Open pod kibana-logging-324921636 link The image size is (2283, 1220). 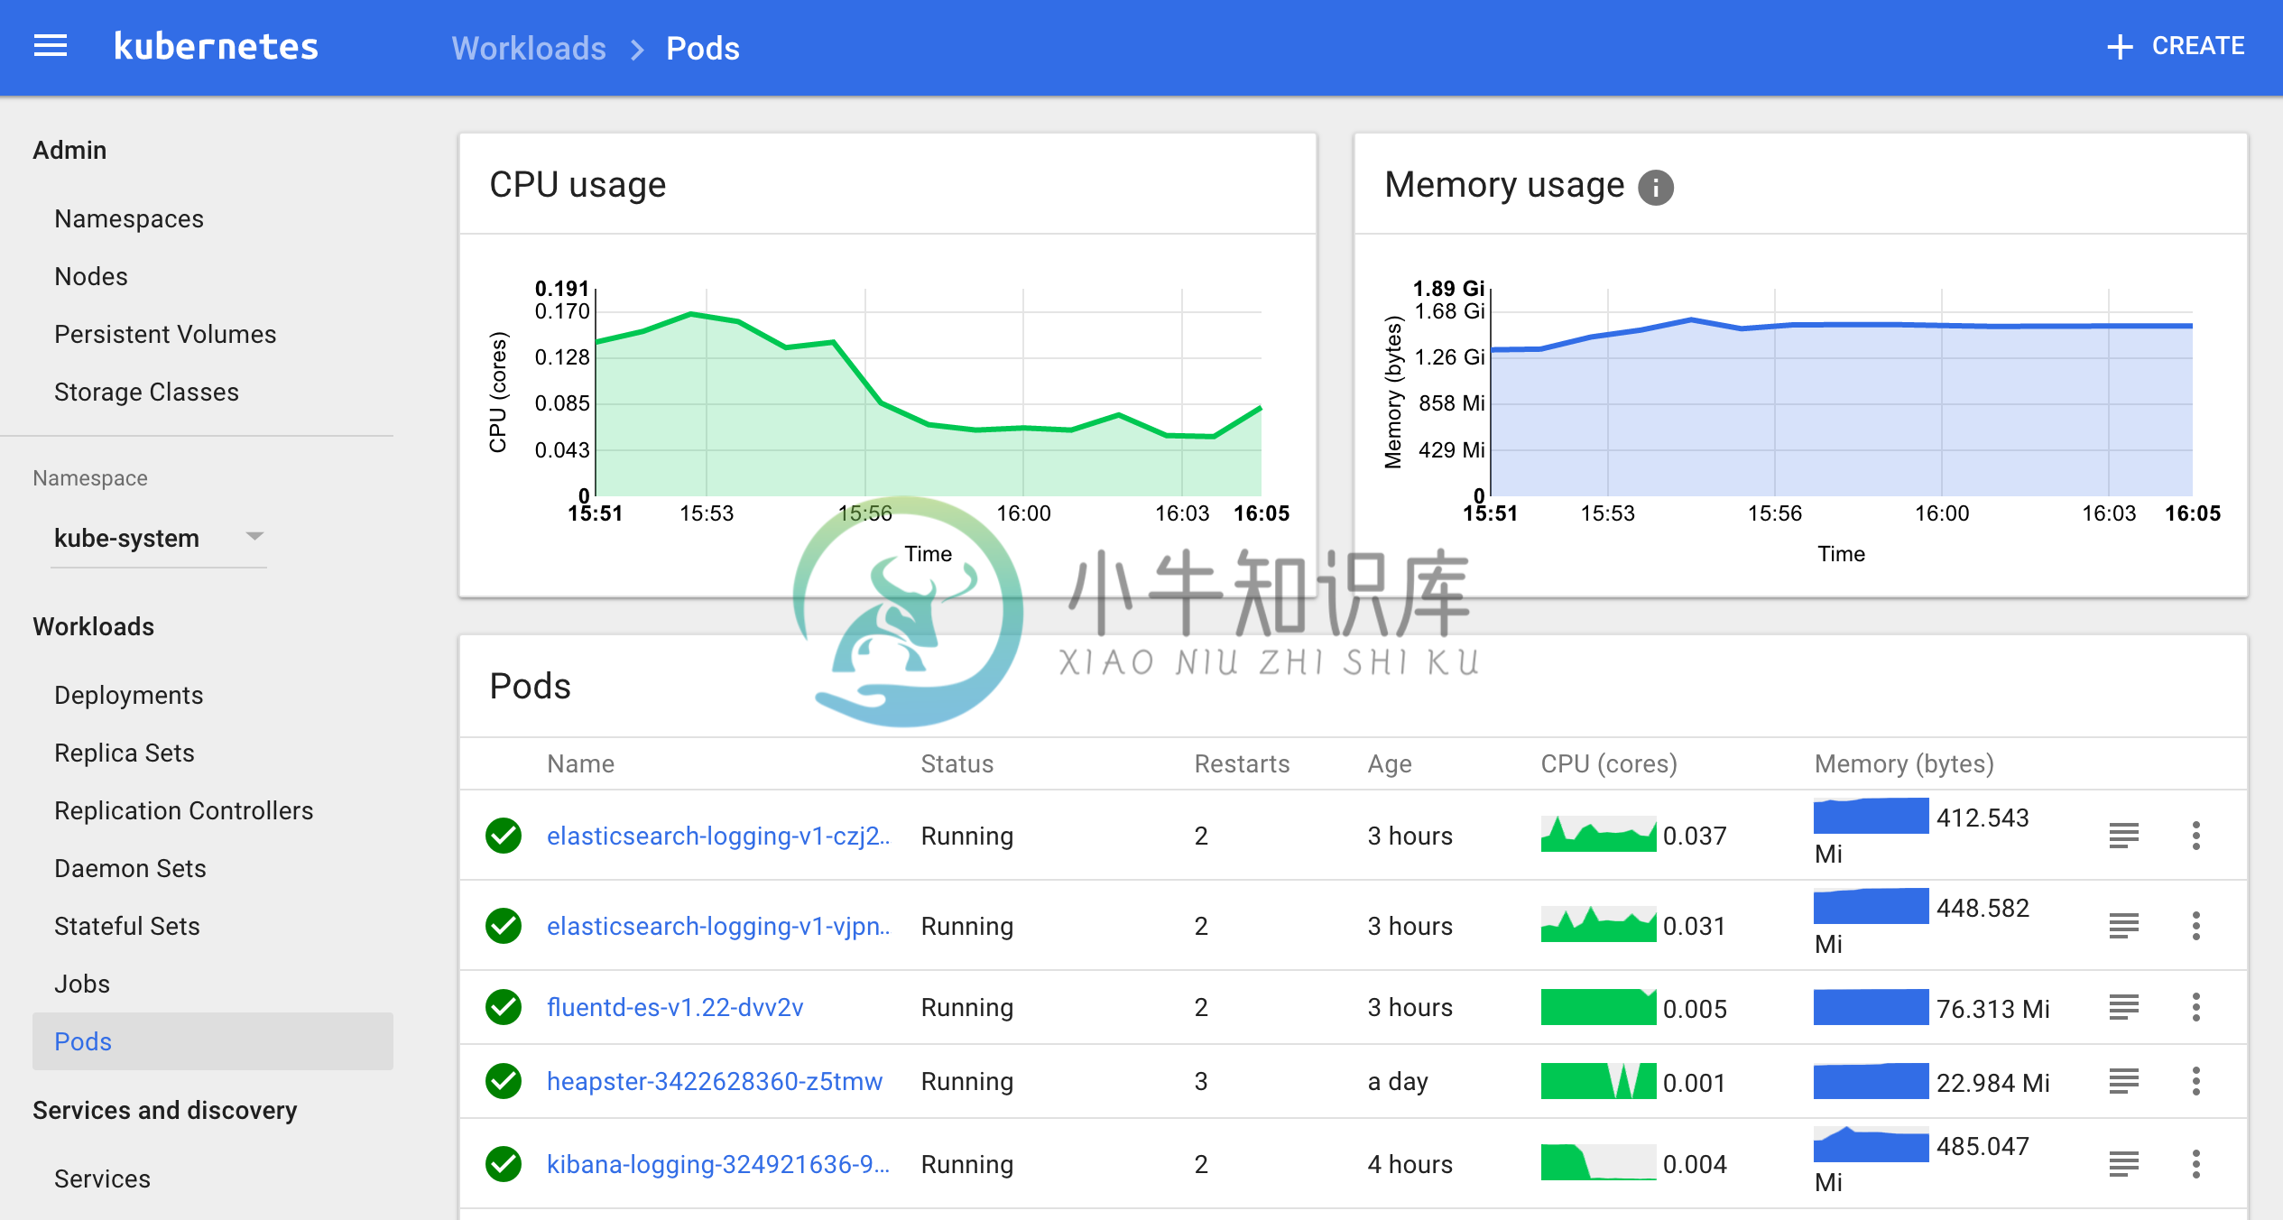tap(718, 1164)
